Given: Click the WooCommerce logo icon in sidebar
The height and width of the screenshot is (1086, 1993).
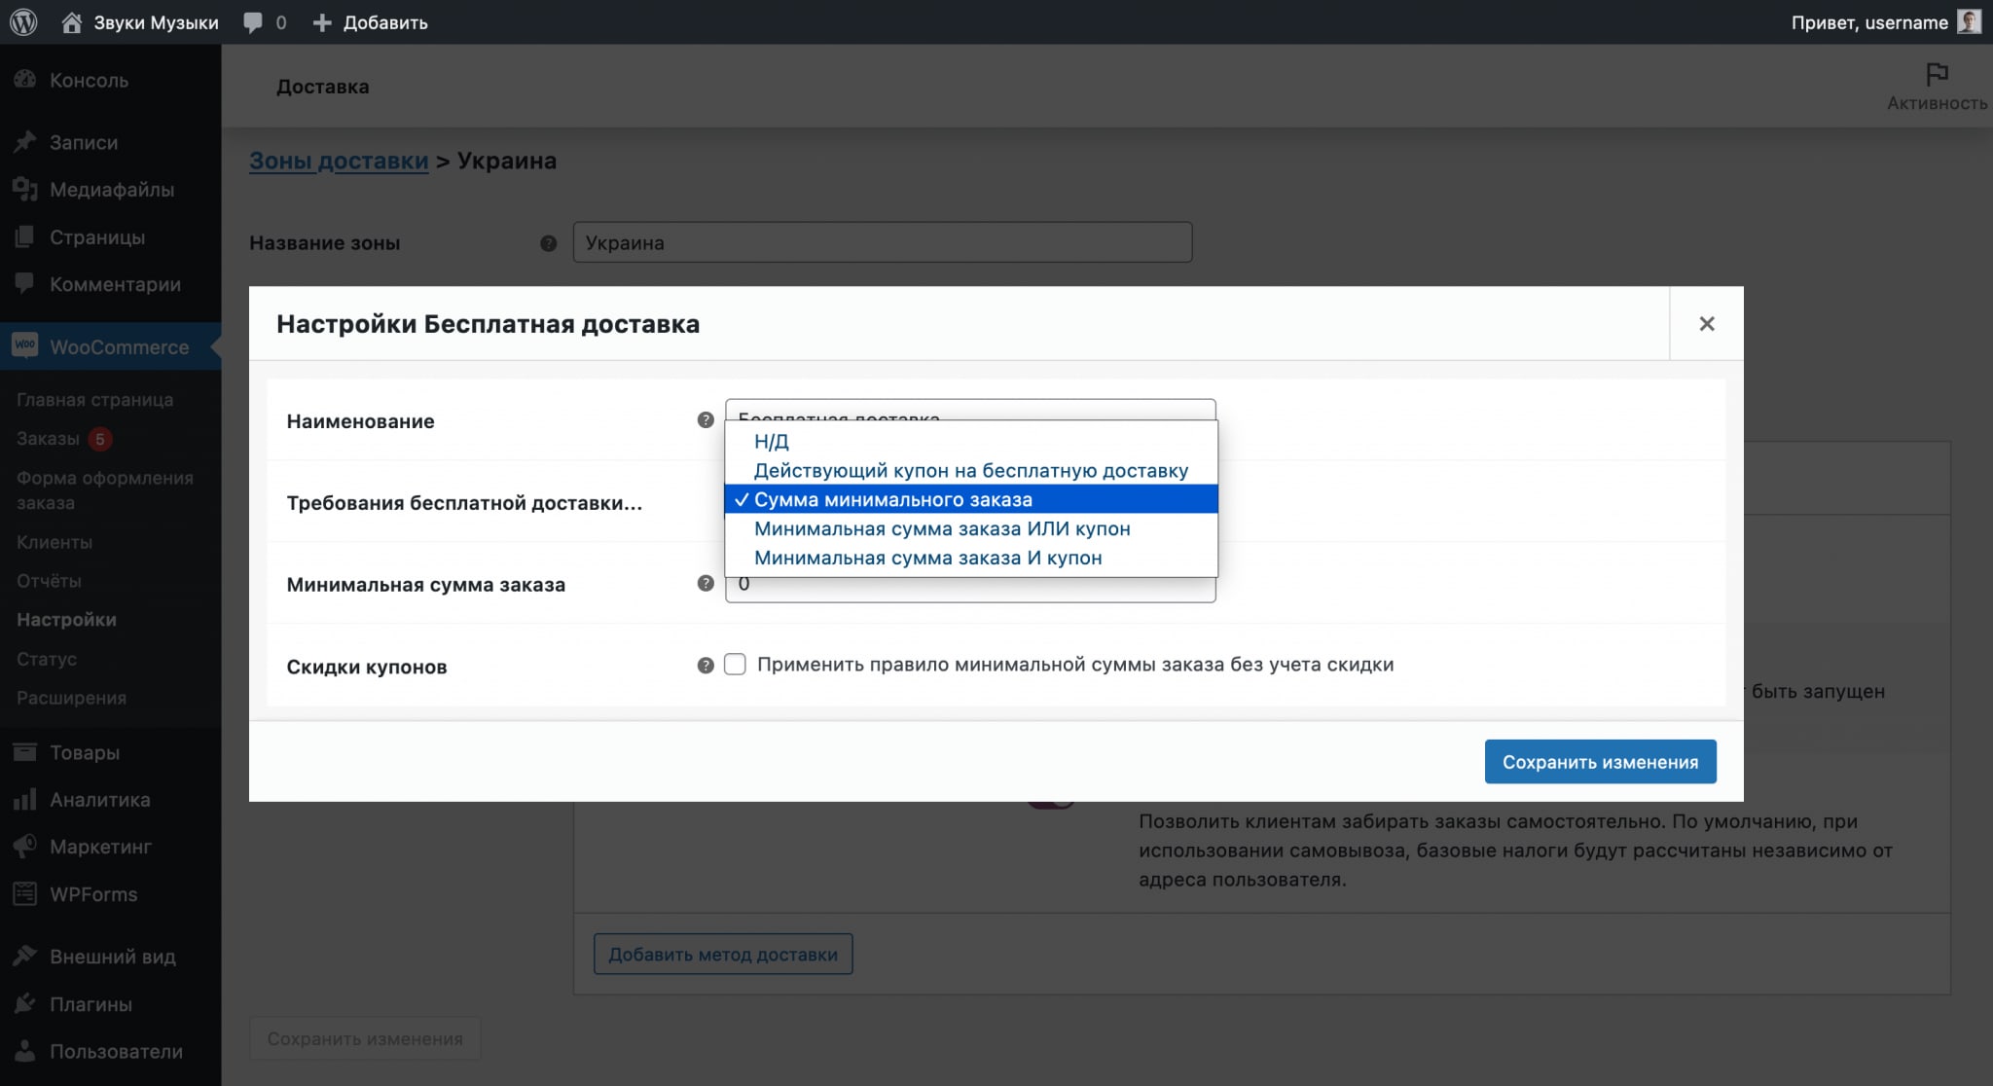Looking at the screenshot, I should [x=25, y=346].
